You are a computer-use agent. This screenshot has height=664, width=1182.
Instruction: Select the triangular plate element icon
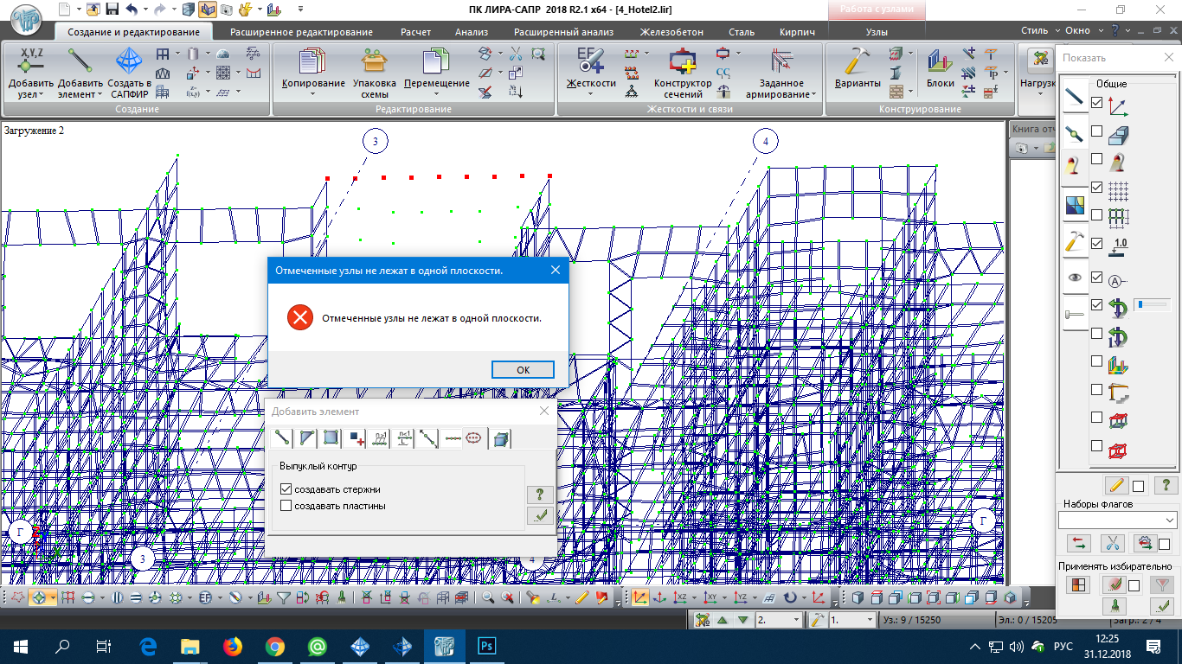[x=307, y=438]
